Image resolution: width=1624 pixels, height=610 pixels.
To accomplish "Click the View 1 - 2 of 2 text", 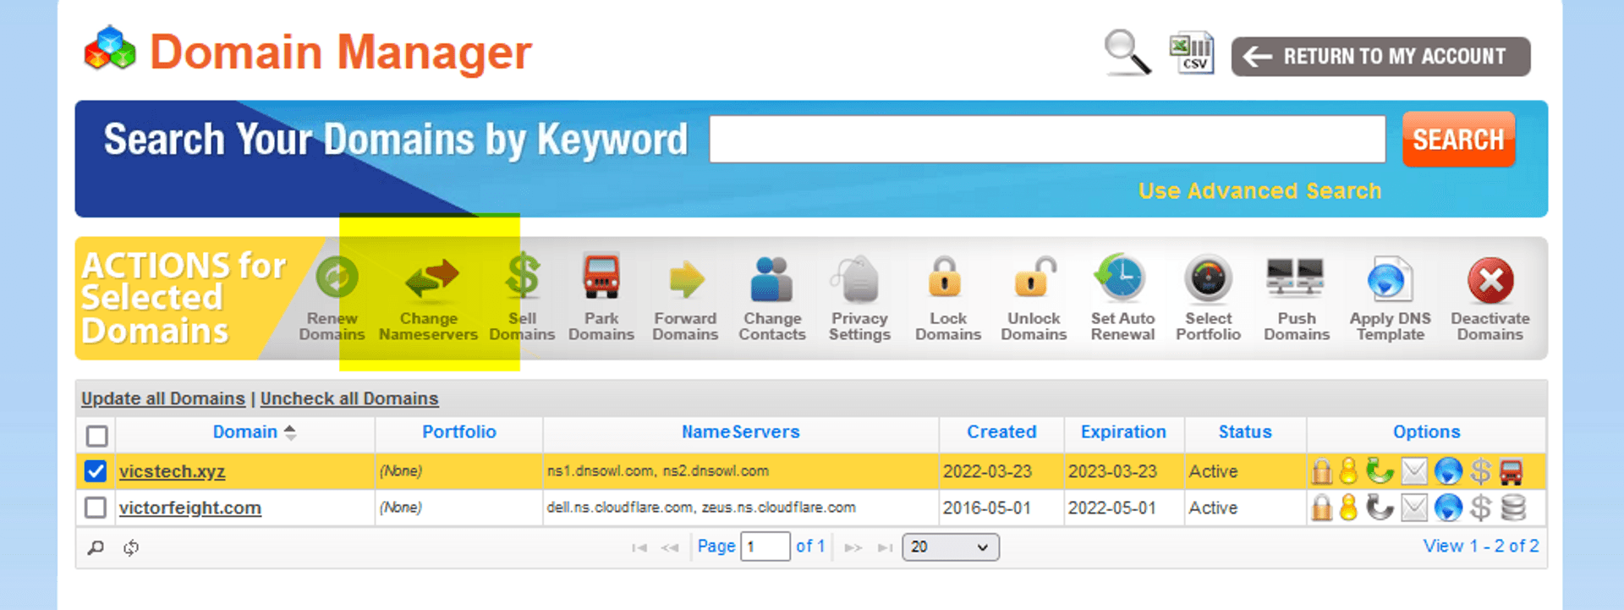I will click(x=1480, y=547).
